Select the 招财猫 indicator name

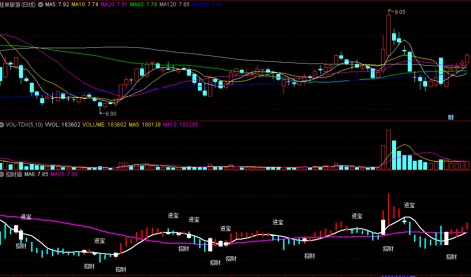click(14, 174)
